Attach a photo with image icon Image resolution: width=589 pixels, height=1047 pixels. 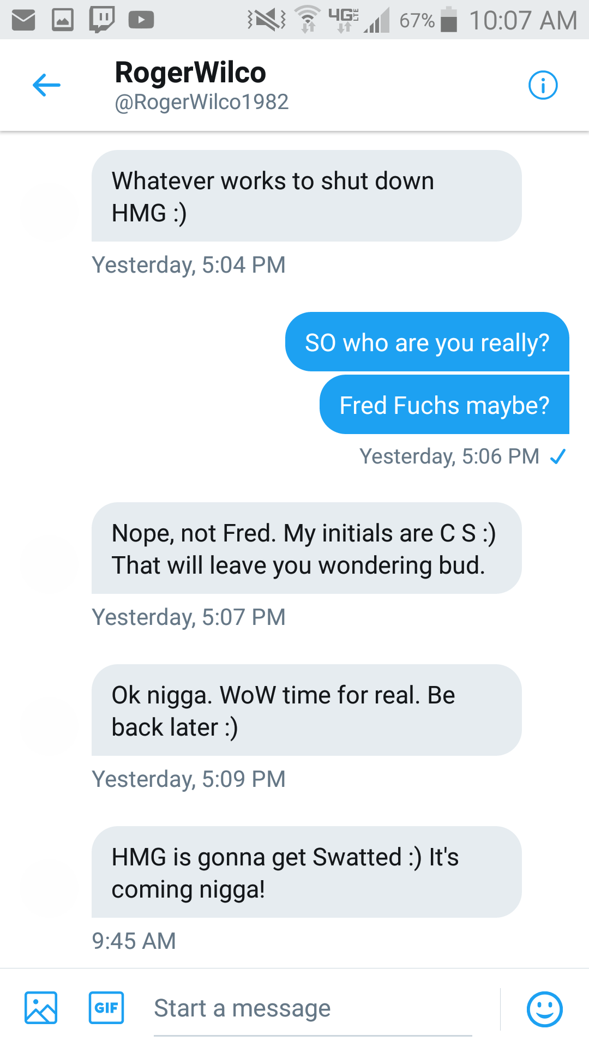(41, 1008)
